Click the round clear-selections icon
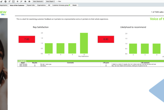 [5, 1]
